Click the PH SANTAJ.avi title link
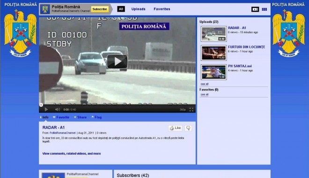This screenshot has height=178, width=309. tap(240, 66)
